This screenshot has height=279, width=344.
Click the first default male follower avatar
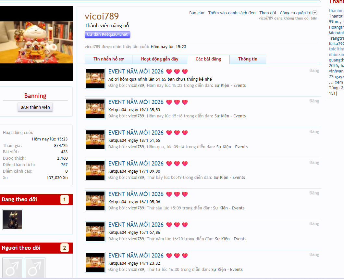pos(13,268)
